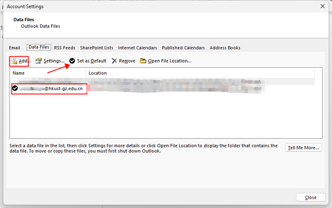Switch to Internet Calendars tab
Screen dimensions: 332x208
[x=137, y=48]
